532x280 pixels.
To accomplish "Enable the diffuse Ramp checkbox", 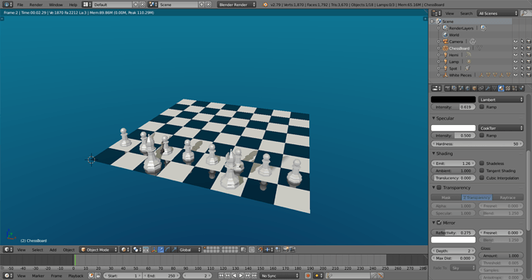I will point(482,107).
